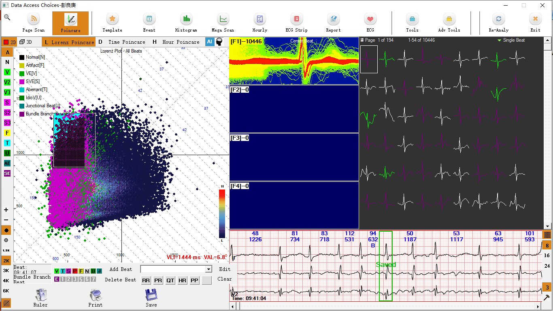This screenshot has height=311, width=553.
Task: Switch to Hour Poincare tab
Action: click(176, 42)
